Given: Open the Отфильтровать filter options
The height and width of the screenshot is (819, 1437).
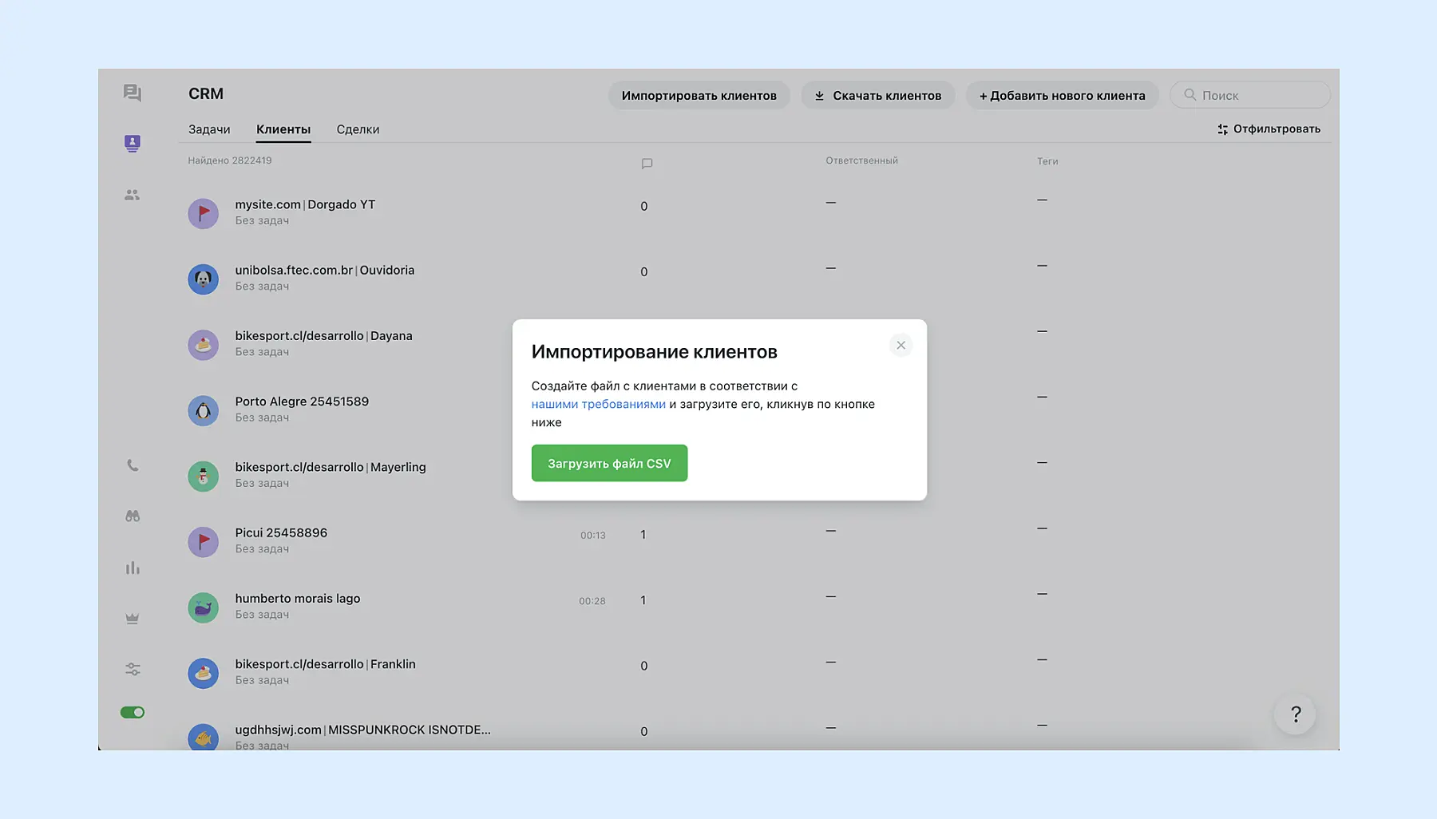Looking at the screenshot, I should [1269, 129].
